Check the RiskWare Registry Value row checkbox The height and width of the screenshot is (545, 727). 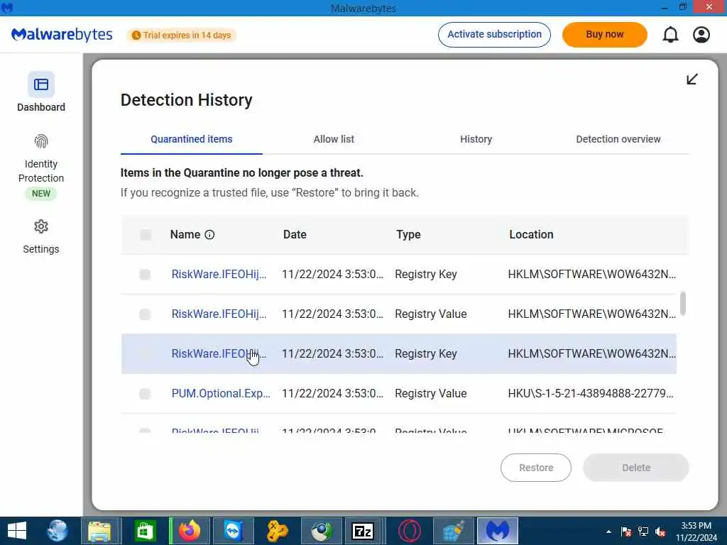[x=145, y=314]
